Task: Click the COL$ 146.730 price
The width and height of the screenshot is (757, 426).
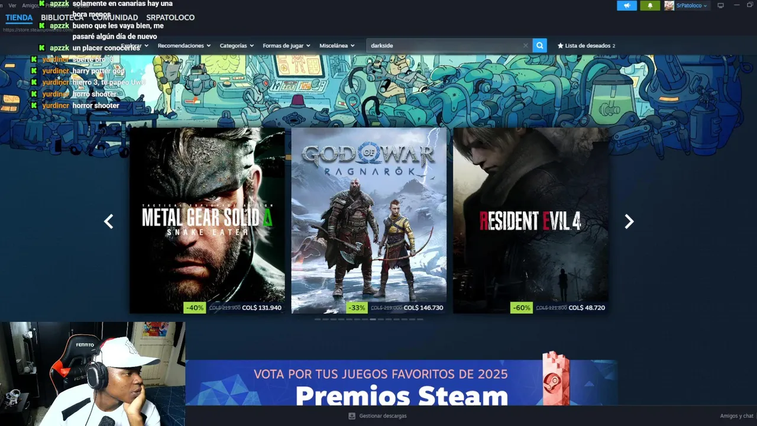Action: 423,308
